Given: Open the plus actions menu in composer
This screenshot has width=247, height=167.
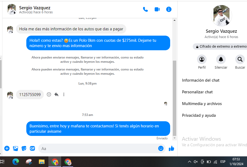Looking at the screenshot, I should (7, 148).
